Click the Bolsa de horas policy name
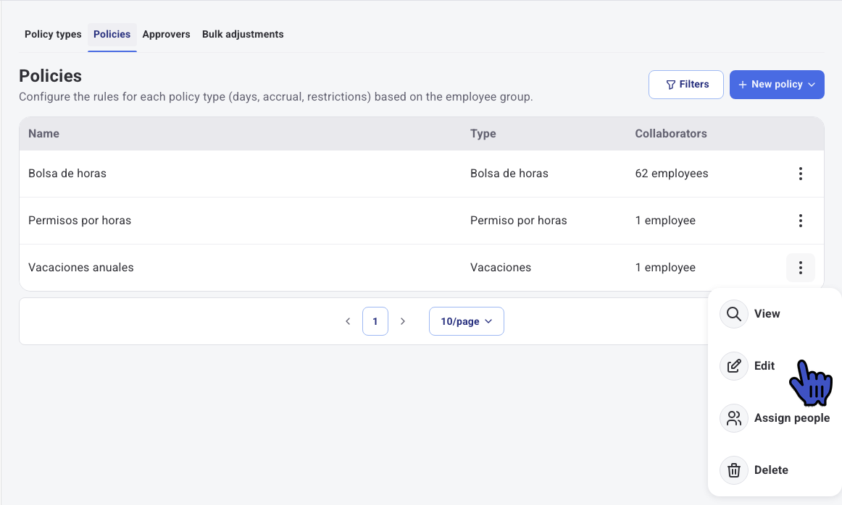 pos(67,174)
